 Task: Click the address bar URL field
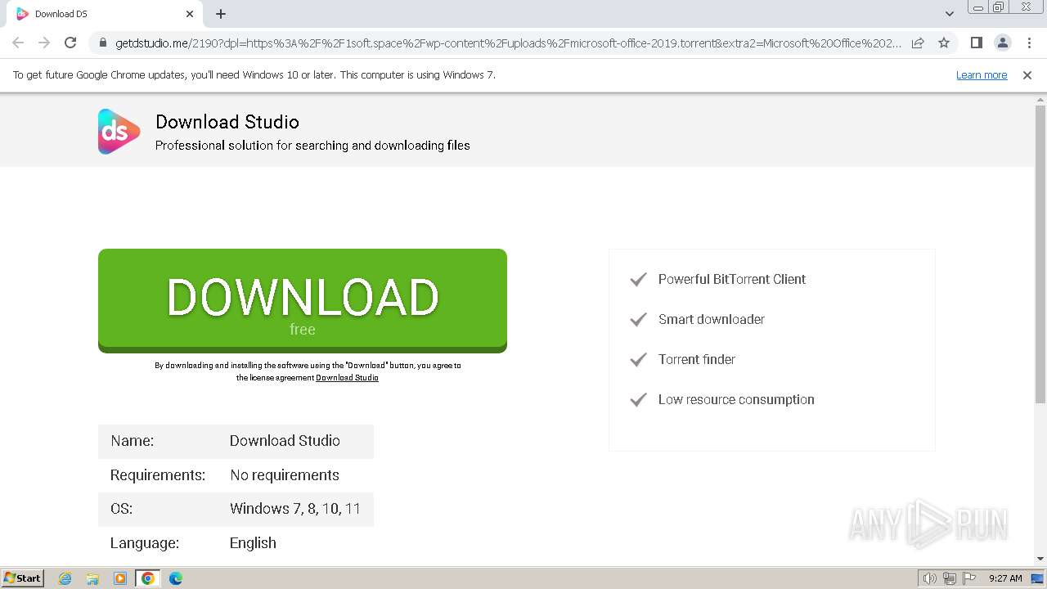[x=507, y=43]
